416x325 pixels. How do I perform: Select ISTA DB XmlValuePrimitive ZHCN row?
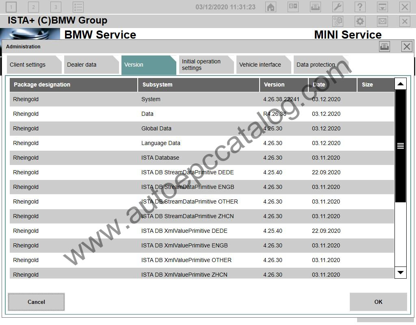(202, 274)
